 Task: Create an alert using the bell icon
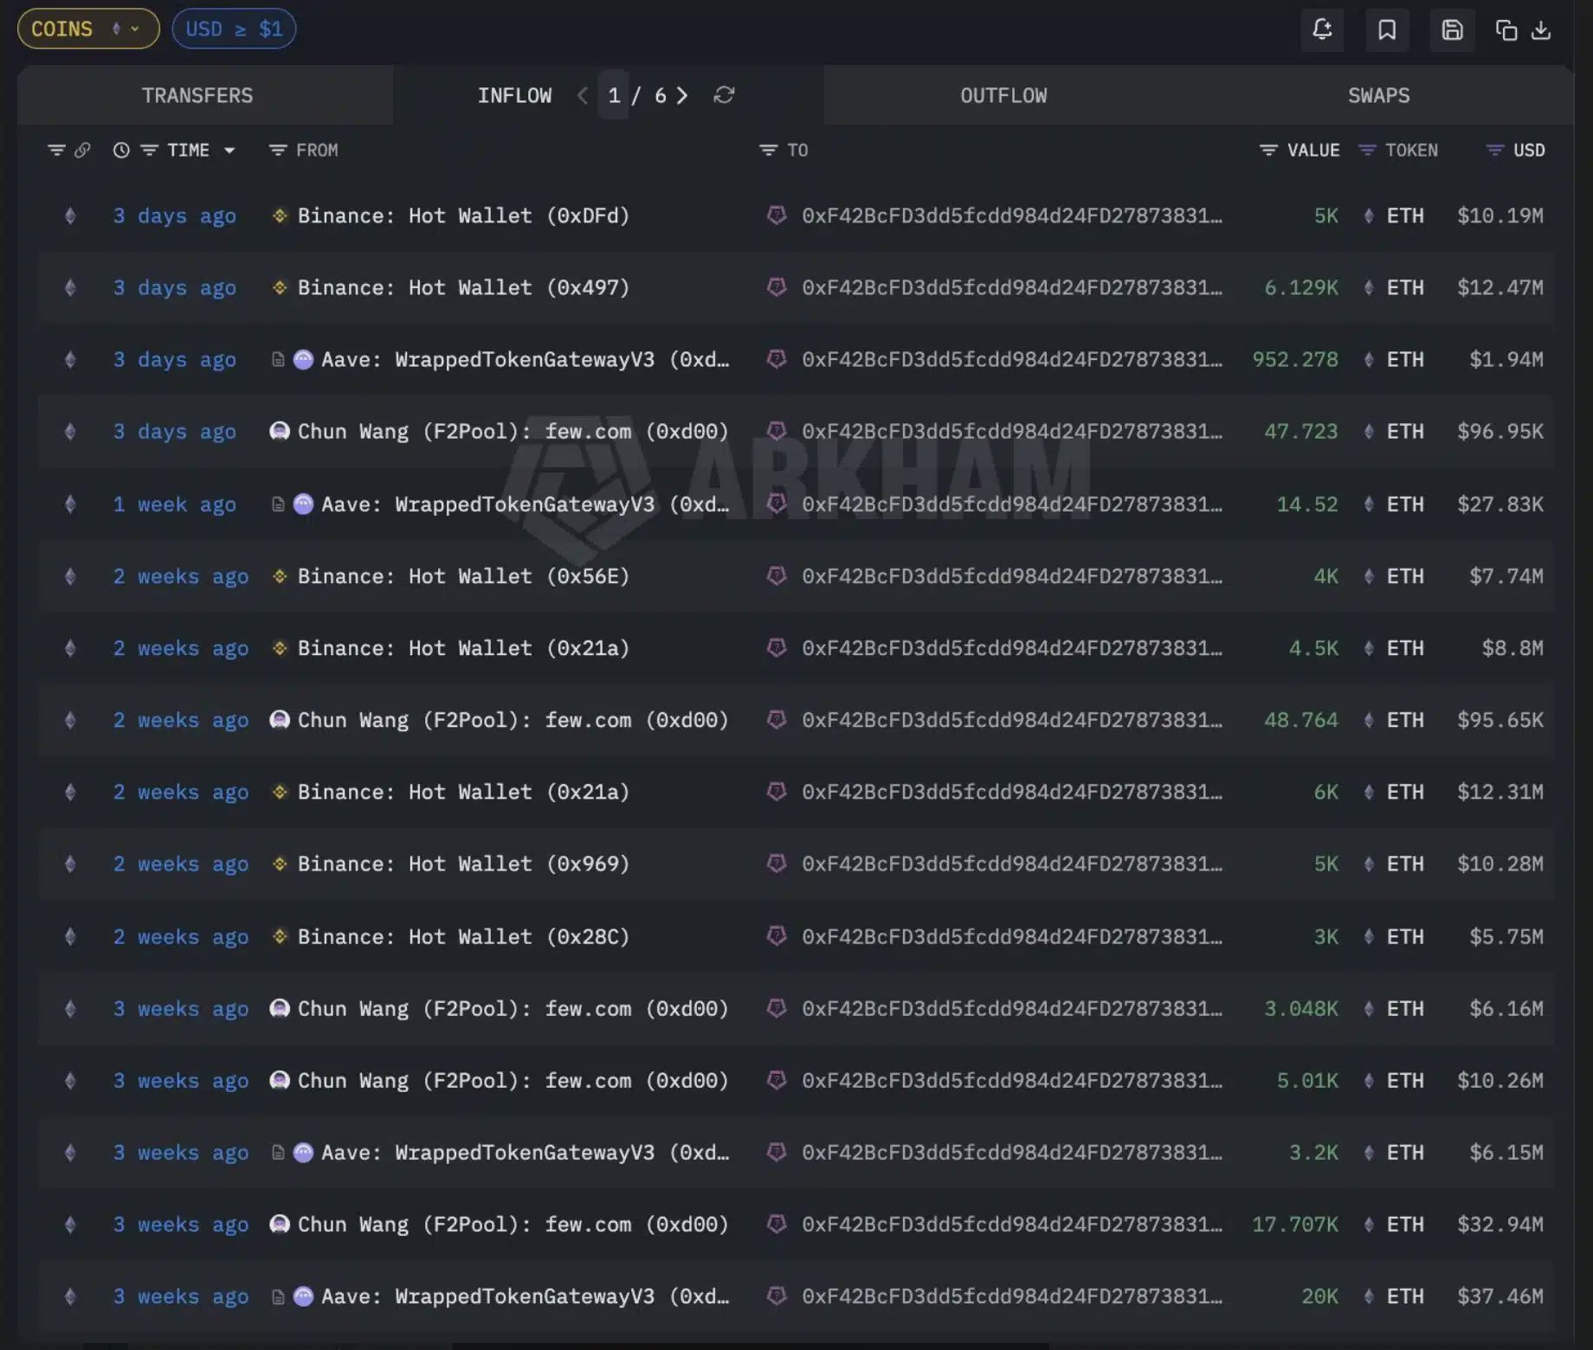[1322, 29]
